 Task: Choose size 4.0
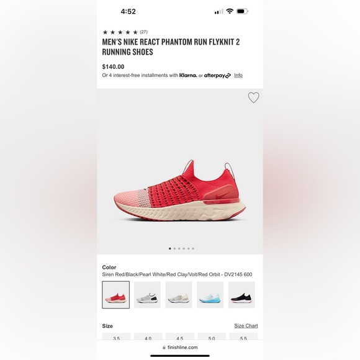pos(148,336)
